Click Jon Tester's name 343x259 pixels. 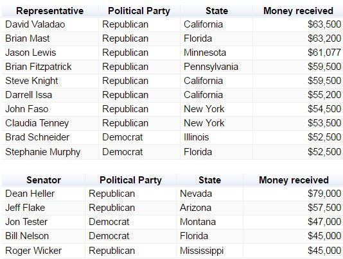tap(26, 222)
